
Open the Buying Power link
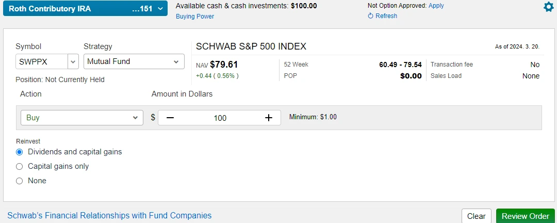pyautogui.click(x=195, y=17)
